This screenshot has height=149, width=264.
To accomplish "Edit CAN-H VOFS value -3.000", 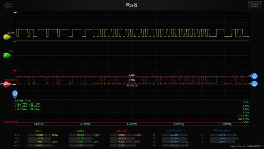I will pos(39,145).
